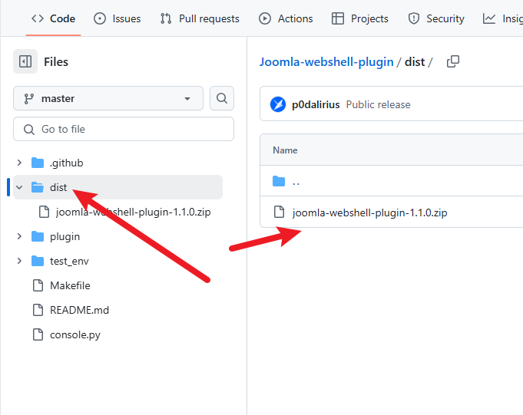Click the search files magnifier button
The image size is (523, 415).
click(222, 98)
